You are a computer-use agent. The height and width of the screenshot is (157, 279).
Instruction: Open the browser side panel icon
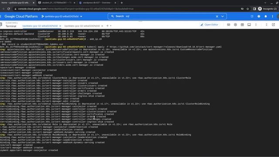(x=255, y=9)
